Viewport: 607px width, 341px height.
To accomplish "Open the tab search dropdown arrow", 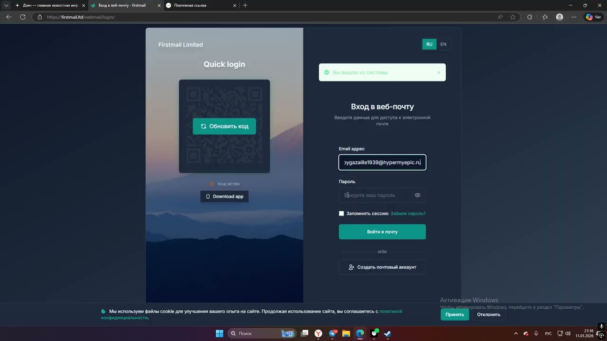I will [x=6, y=5].
